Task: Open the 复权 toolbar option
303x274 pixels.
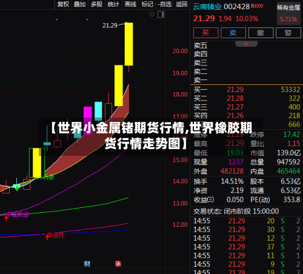Action: pos(63,4)
